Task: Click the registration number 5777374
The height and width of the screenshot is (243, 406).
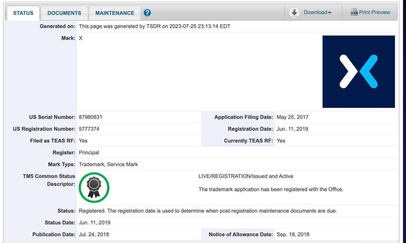Action: point(89,129)
